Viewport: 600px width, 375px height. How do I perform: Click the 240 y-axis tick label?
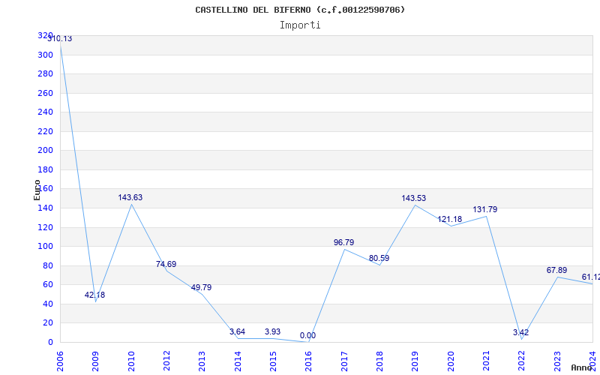(45, 112)
